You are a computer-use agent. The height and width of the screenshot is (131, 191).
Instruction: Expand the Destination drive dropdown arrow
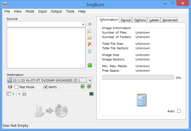[x=90, y=80]
